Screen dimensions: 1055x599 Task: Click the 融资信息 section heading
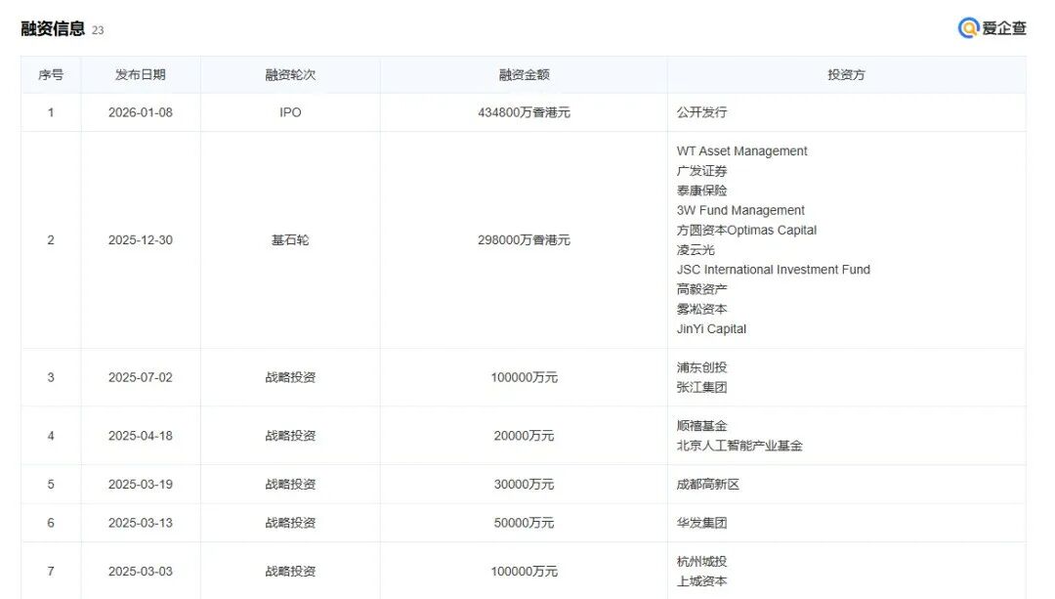tap(53, 28)
